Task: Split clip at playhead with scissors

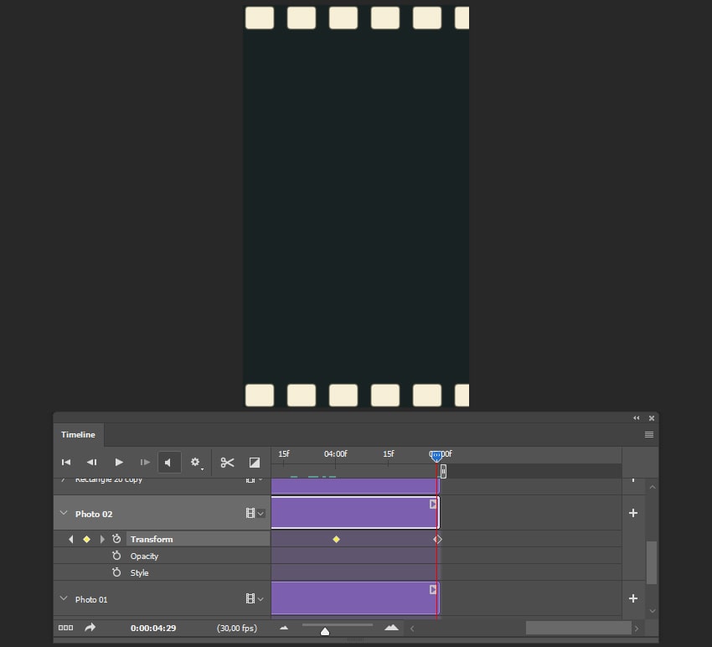Action: [x=227, y=463]
